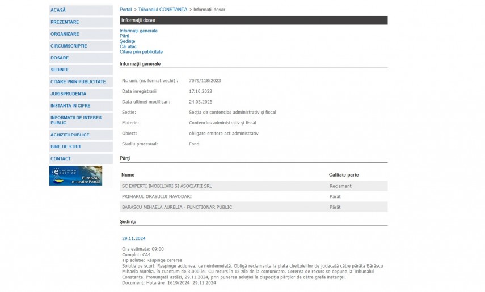Select INSTANTA IN CIFRE menu item
485x292 pixels.
tap(70, 105)
